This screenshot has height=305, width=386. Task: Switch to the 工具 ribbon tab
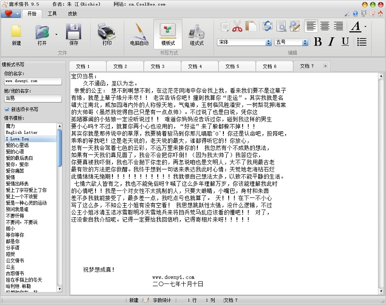click(52, 14)
